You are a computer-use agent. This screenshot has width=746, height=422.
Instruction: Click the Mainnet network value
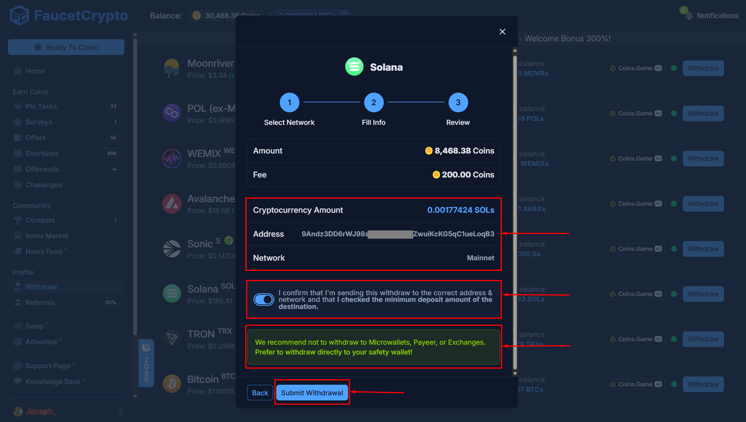(480, 258)
